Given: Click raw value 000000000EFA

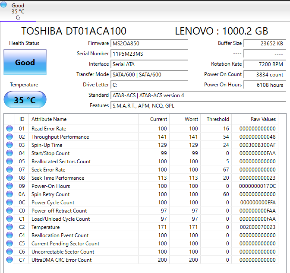Looking at the screenshot, I should (258, 203).
